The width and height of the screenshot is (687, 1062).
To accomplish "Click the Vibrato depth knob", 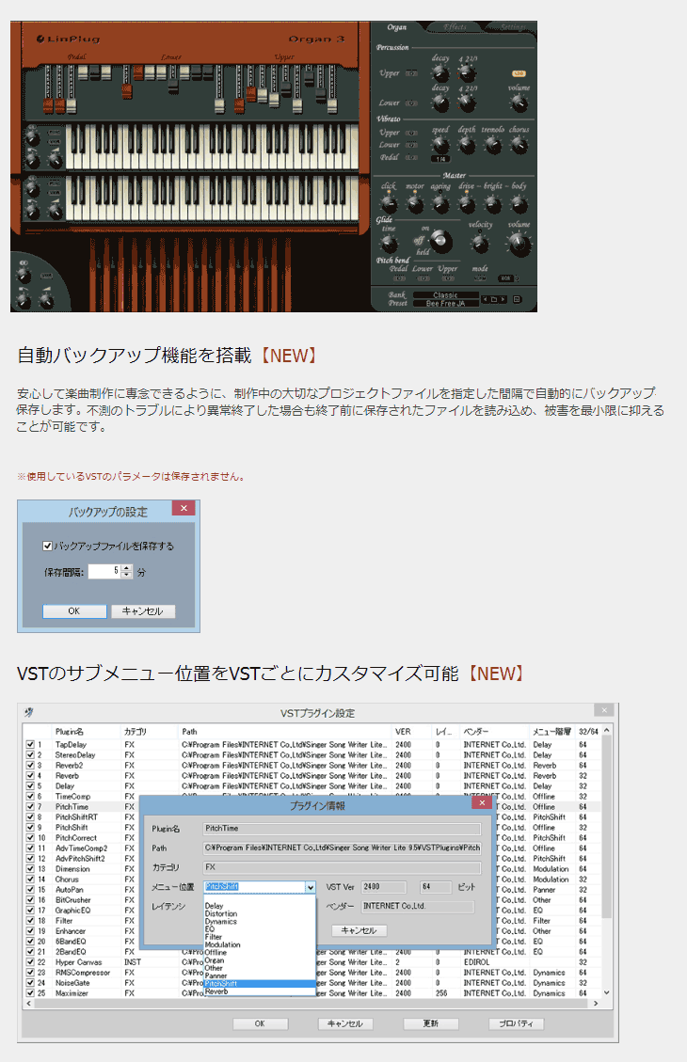I will tap(467, 144).
